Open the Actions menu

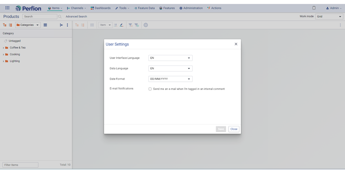pos(214,8)
